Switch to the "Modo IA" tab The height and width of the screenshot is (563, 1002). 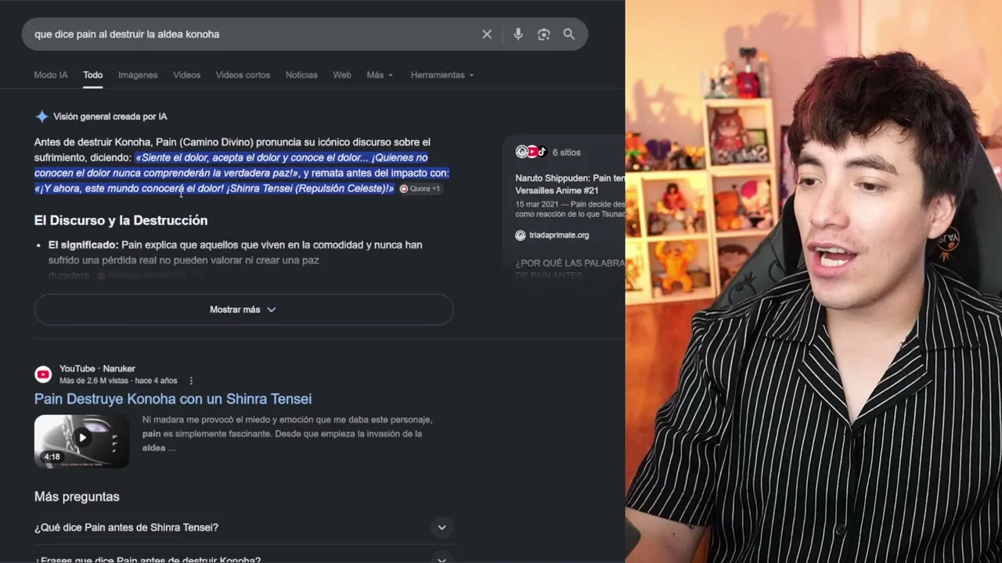point(51,75)
